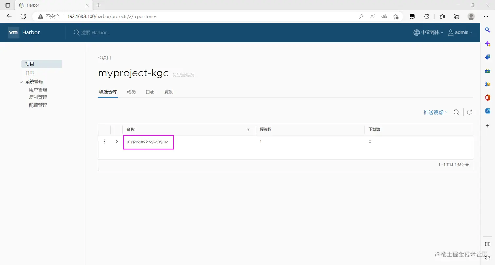Open the language globe icon
The image size is (495, 265).
(417, 32)
